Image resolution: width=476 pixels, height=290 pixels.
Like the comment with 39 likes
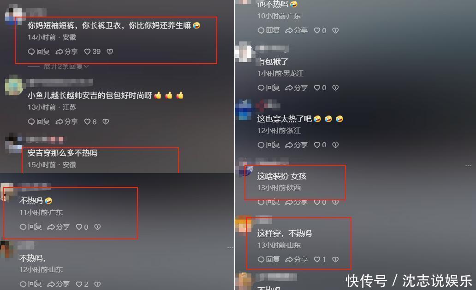(92, 52)
